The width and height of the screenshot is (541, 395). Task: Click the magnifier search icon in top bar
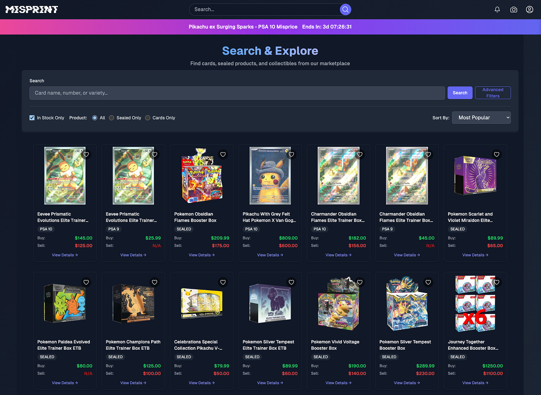[x=346, y=10]
